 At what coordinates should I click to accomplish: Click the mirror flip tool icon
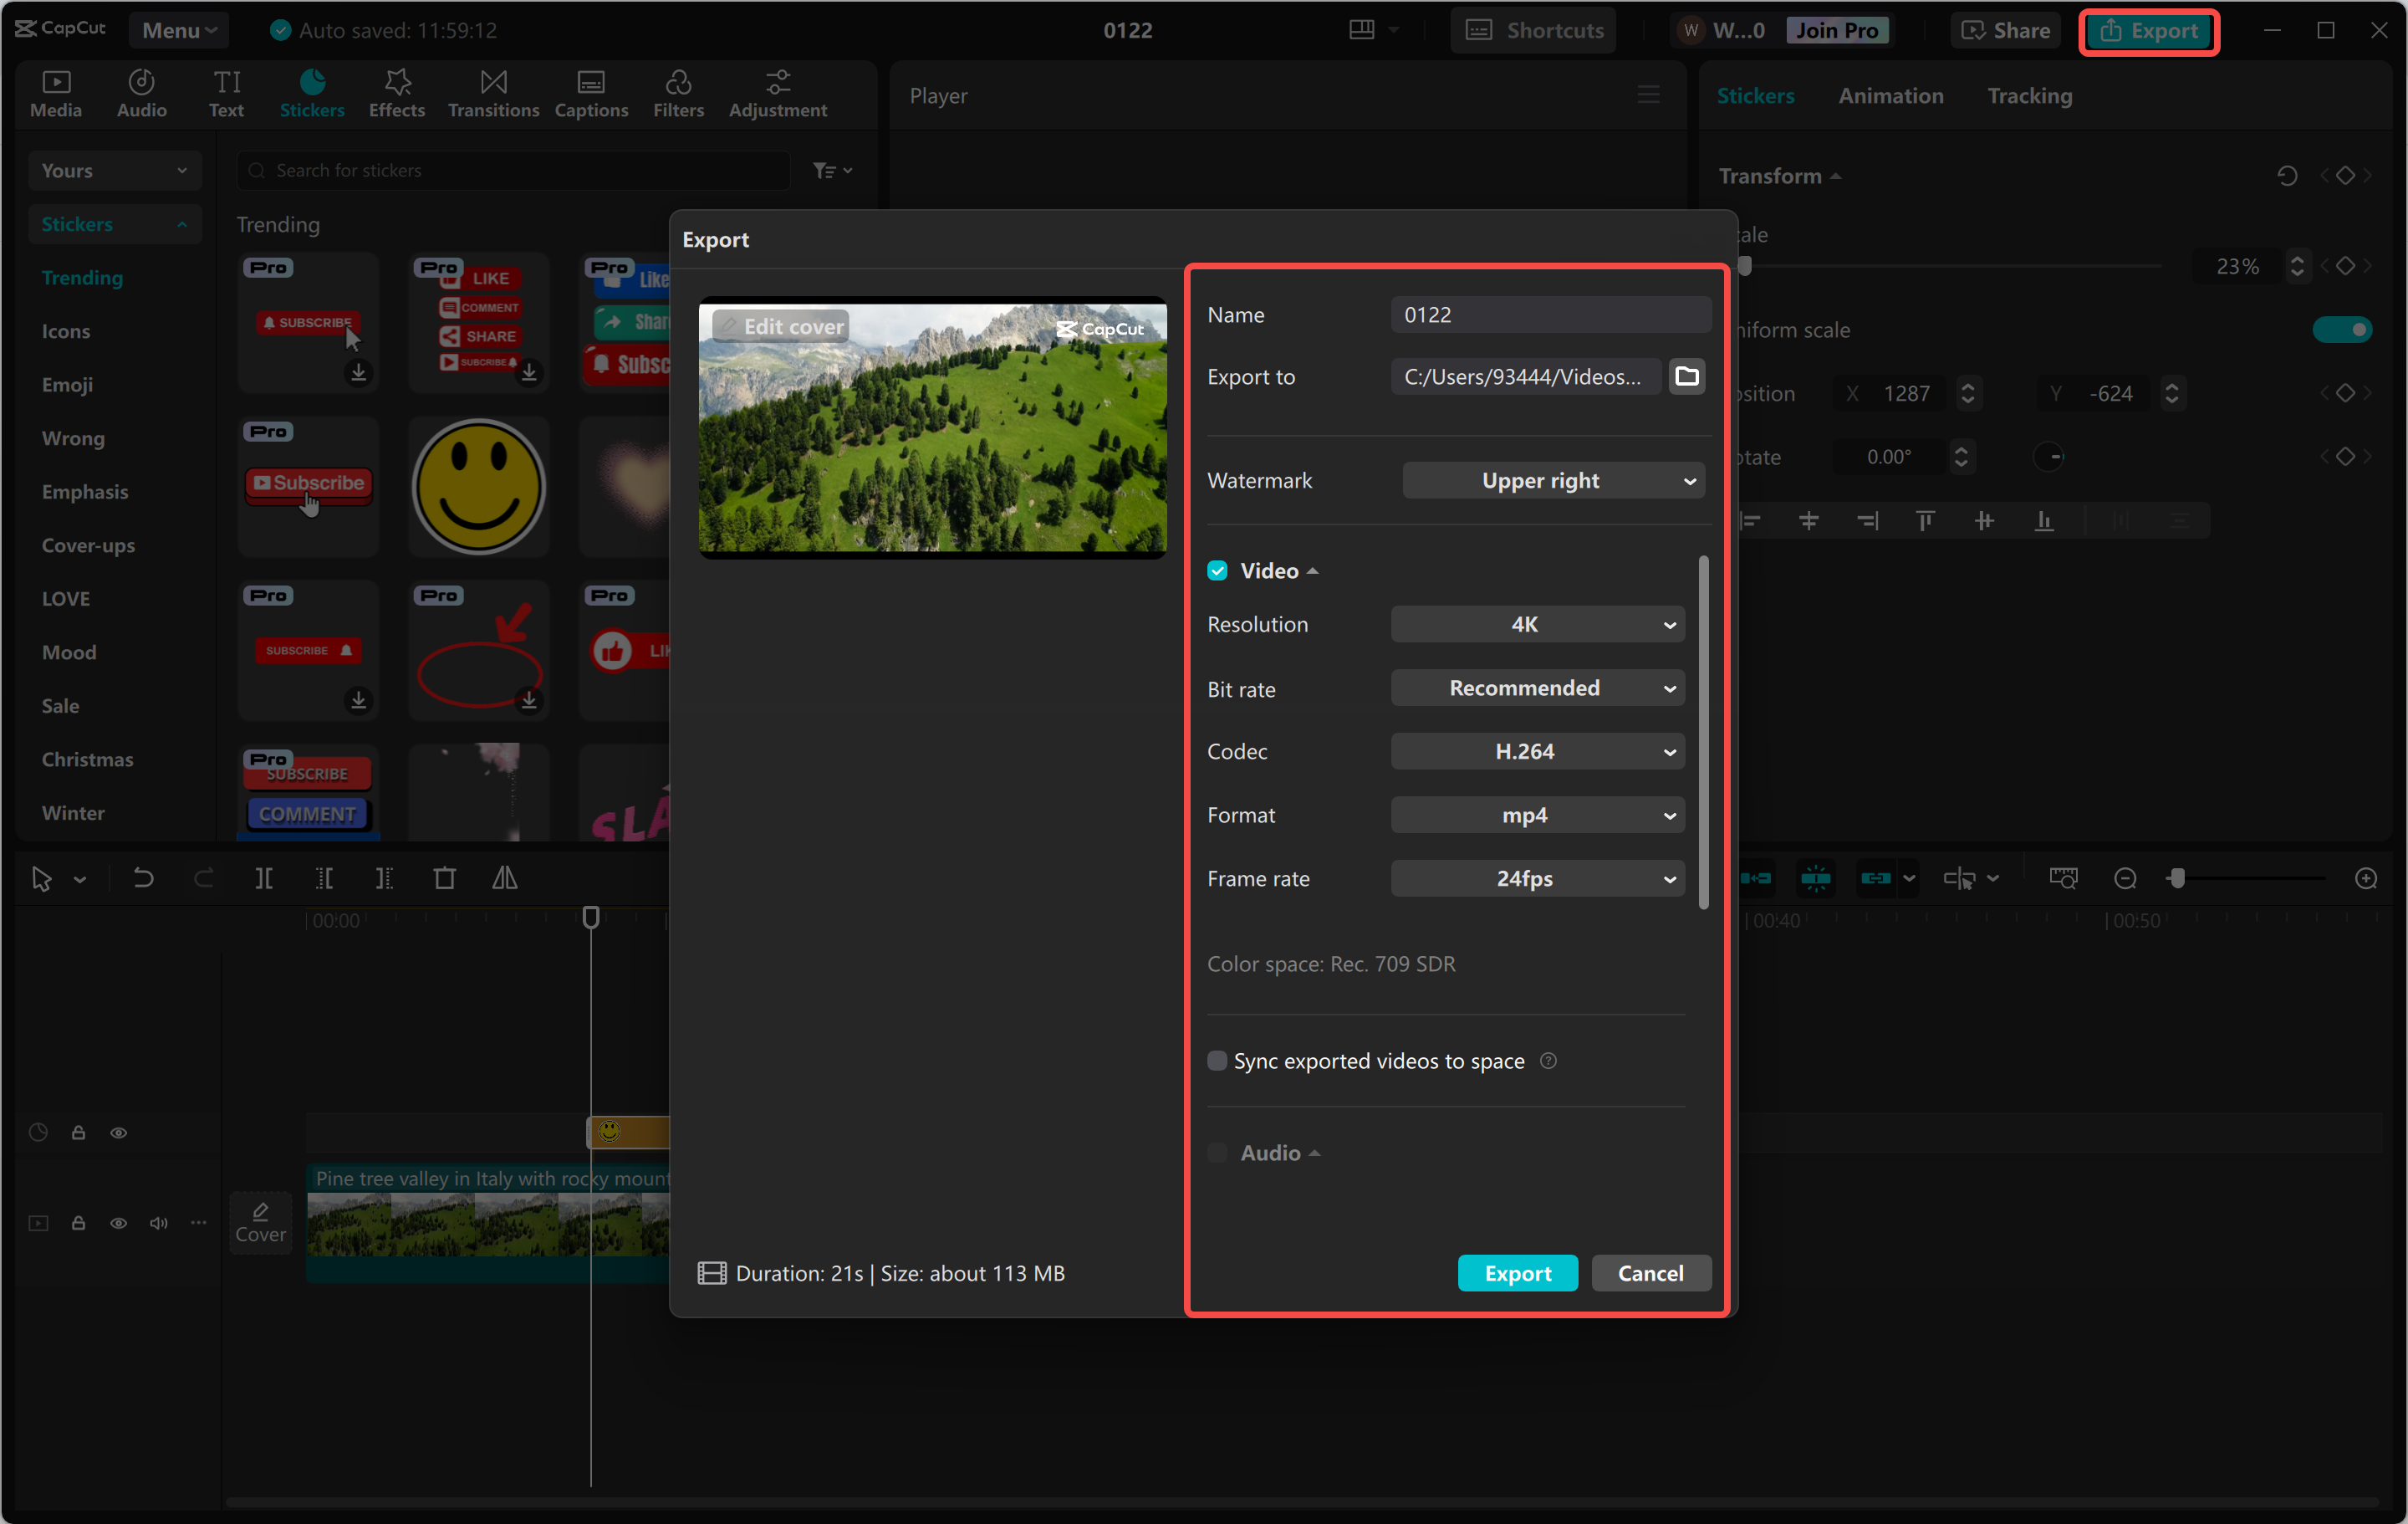tap(505, 878)
